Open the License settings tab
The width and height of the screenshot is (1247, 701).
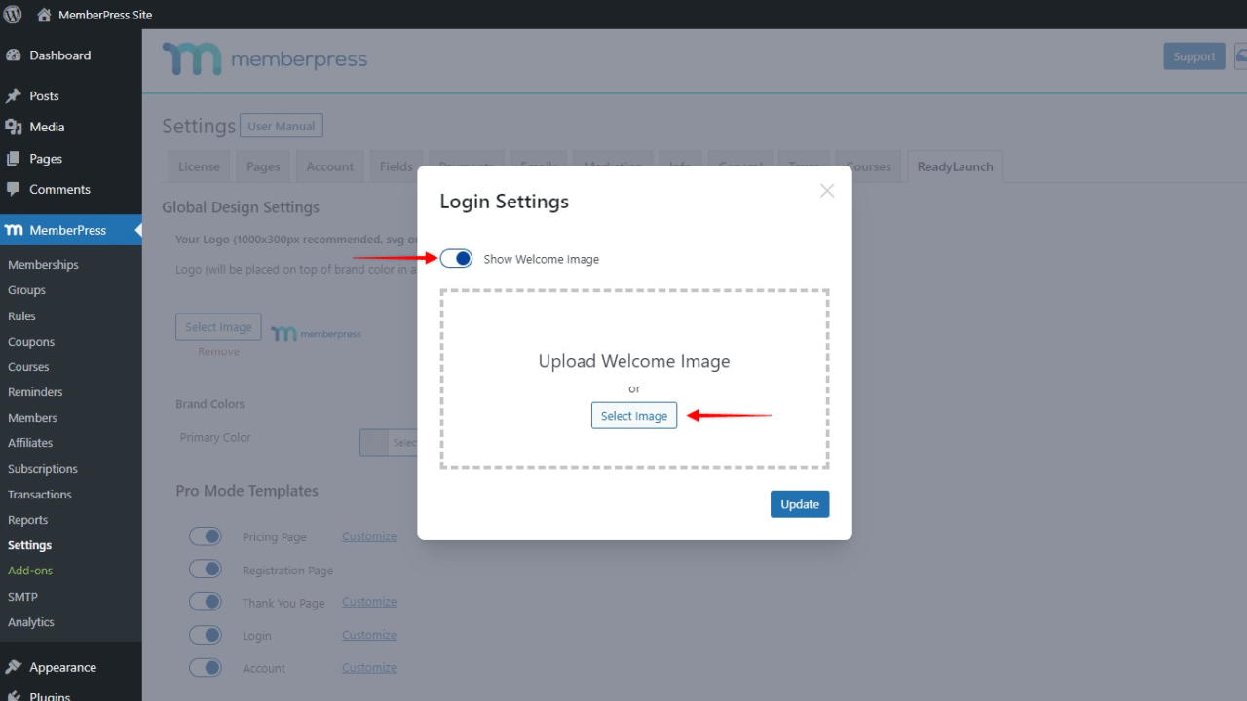[x=199, y=166]
